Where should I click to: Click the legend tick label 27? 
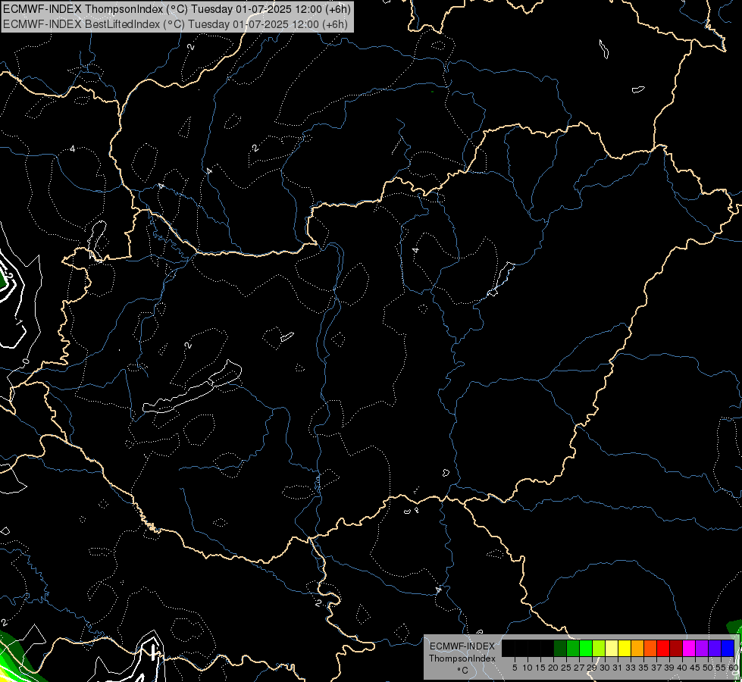[579, 668]
